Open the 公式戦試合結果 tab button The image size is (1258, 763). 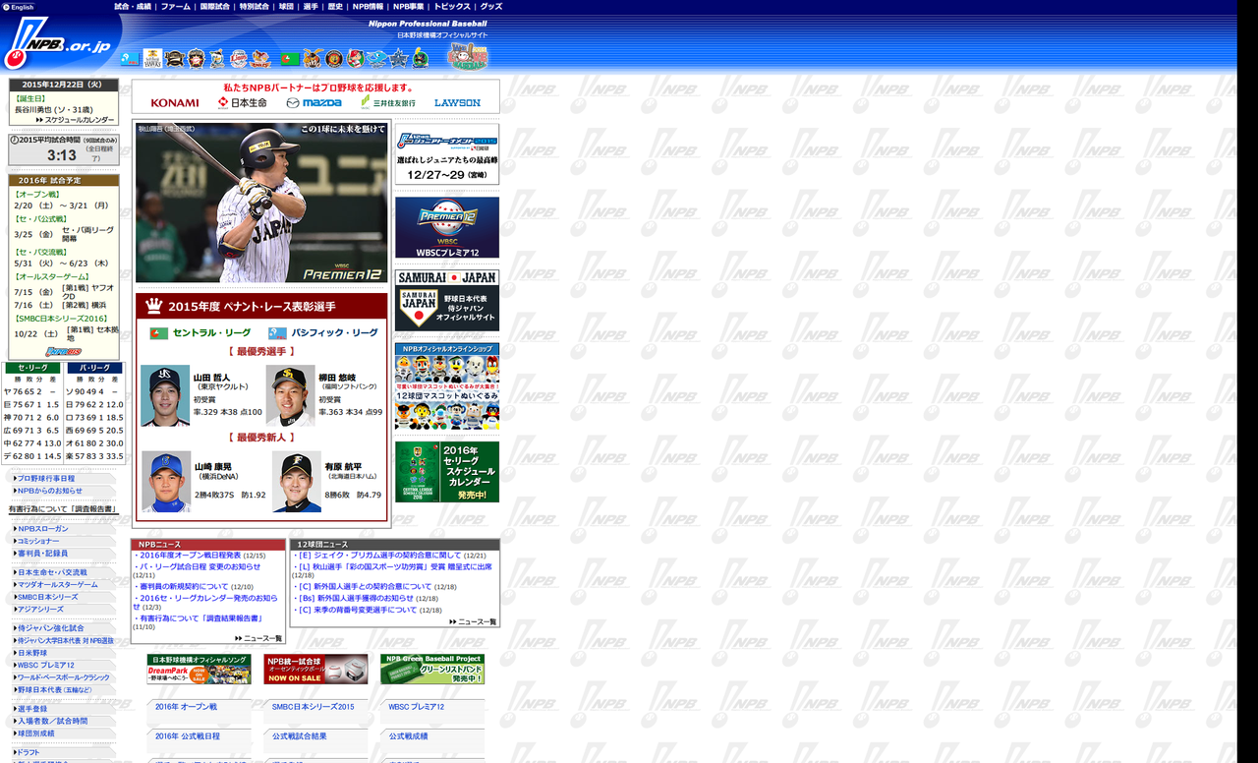315,739
